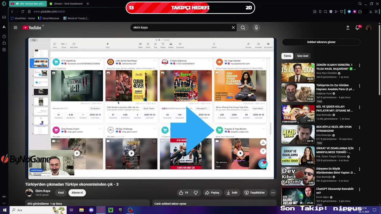Select the Tümü filter chip
This screenshot has height=214, width=381.
(x=287, y=56)
